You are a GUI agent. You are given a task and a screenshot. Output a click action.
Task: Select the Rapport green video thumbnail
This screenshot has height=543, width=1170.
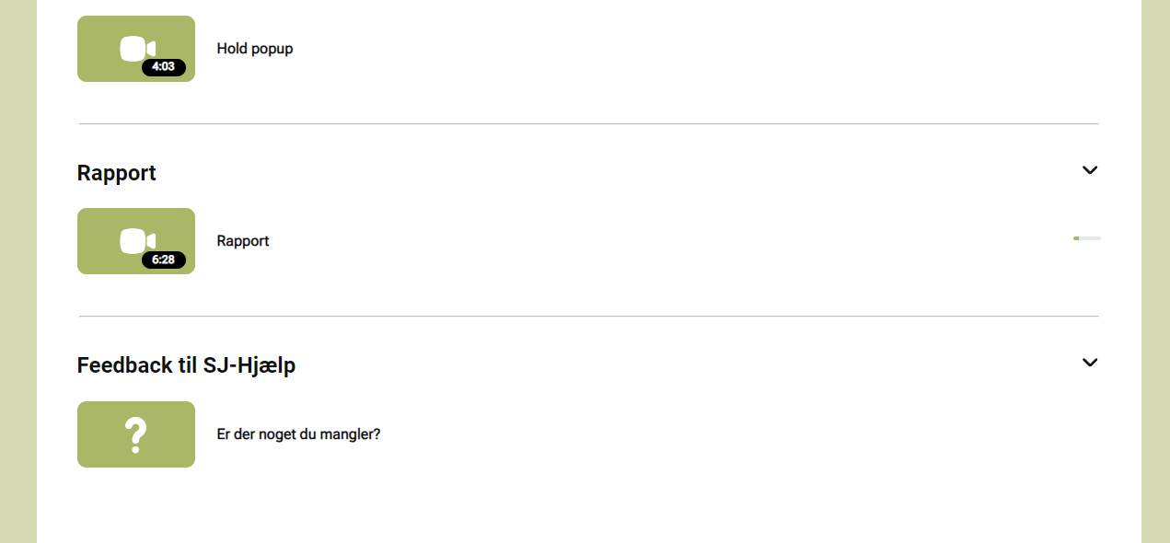tap(136, 241)
